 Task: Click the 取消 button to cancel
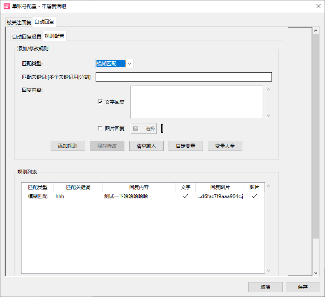pyautogui.click(x=265, y=287)
